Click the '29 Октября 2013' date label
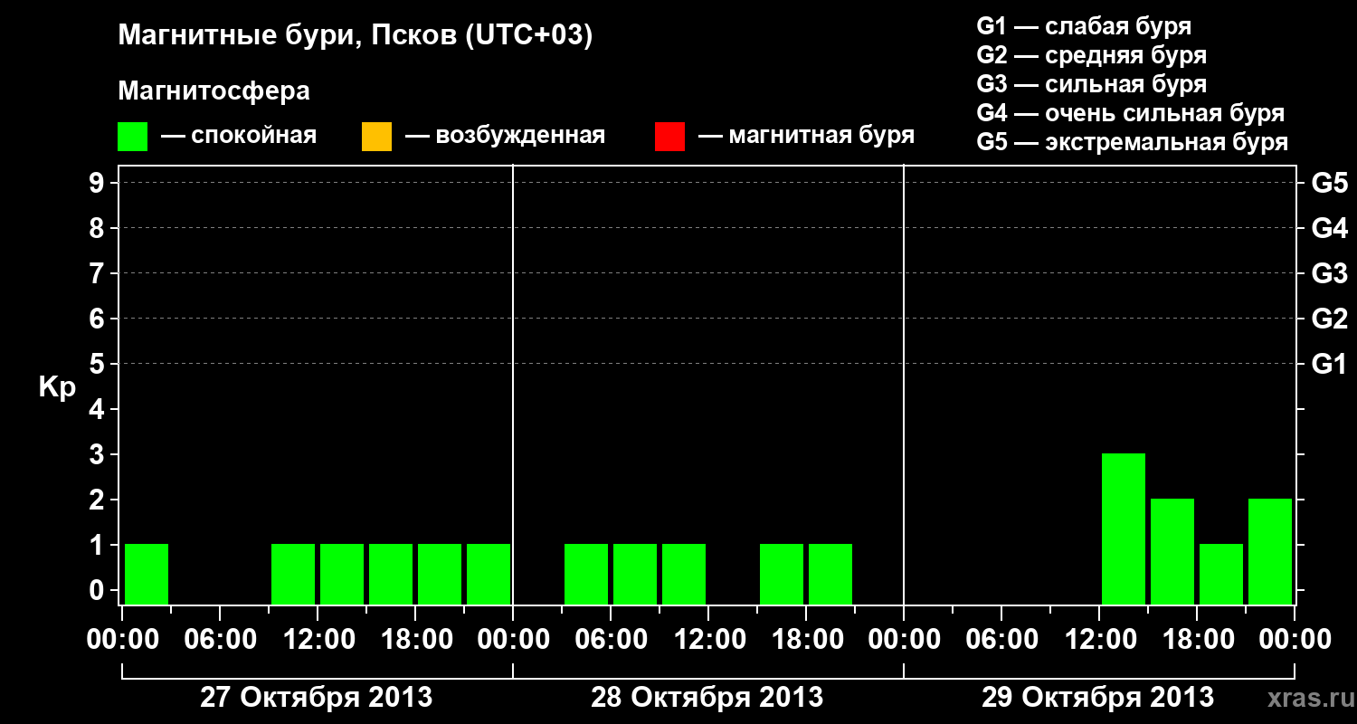Viewport: 1357px width, 724px height. click(x=1097, y=698)
